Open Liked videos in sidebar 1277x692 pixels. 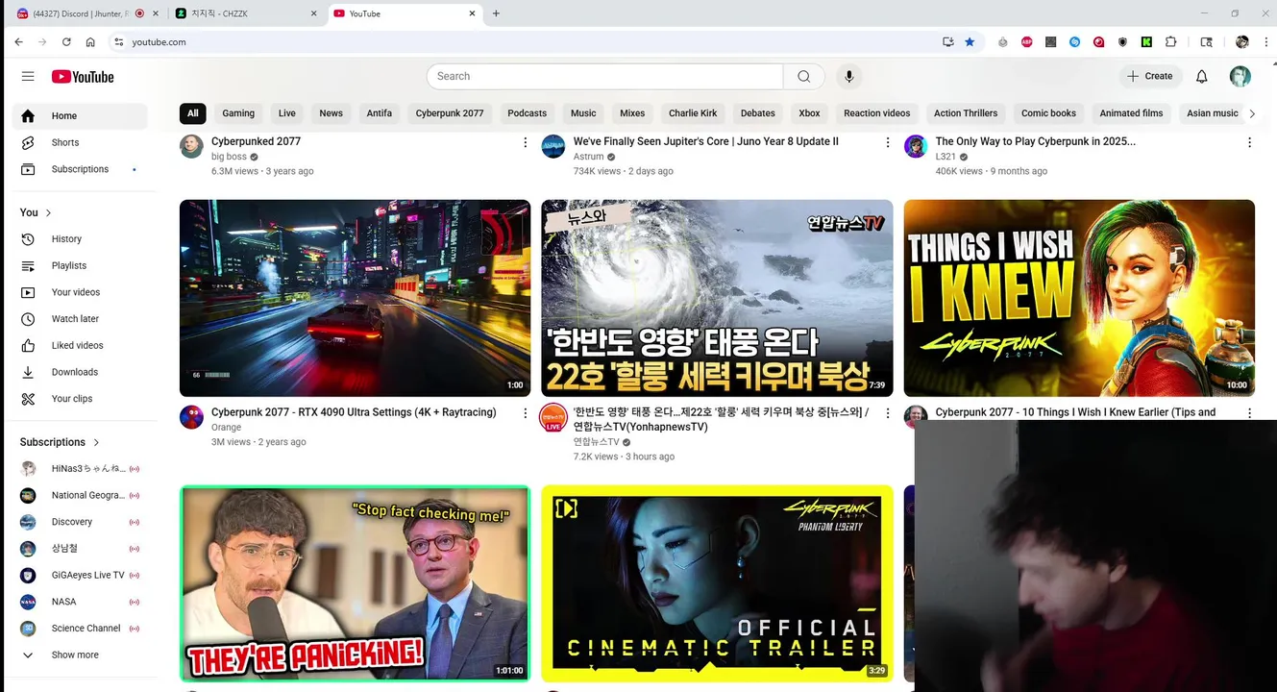(x=80, y=345)
